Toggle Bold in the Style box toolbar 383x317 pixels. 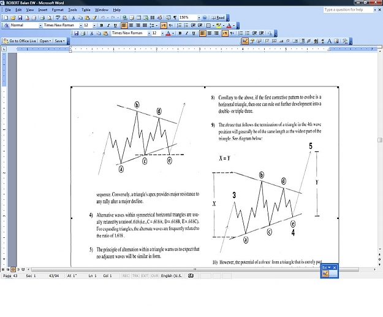[102, 25]
